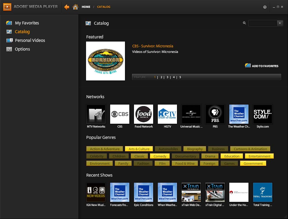
Task: Select CATALOG in the breadcrumb
Action: coord(103,7)
